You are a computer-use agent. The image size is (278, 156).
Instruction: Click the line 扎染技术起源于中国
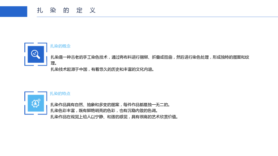(x=103, y=69)
